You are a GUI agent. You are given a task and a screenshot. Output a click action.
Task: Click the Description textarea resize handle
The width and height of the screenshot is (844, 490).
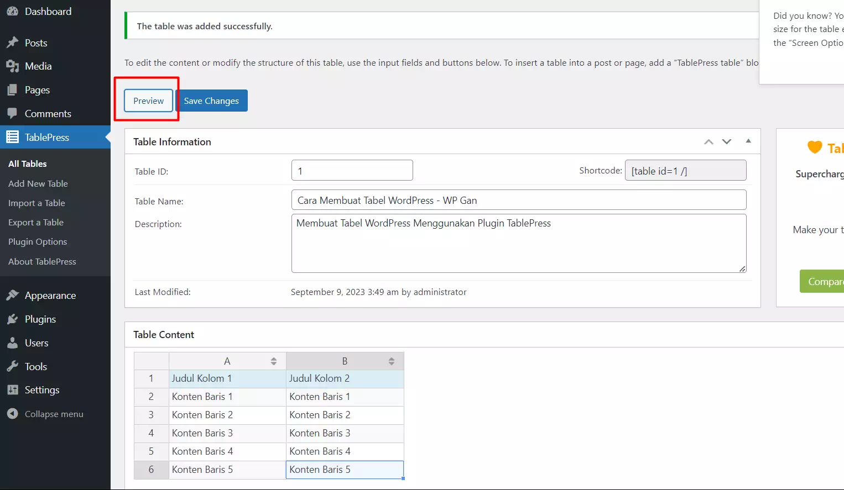[742, 268]
